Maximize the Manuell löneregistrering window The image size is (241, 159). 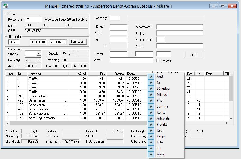[x=223, y=6]
